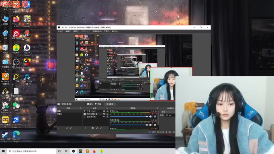Open the scene transition type dropdown
Screen dimensions: 274x154
(x=168, y=112)
